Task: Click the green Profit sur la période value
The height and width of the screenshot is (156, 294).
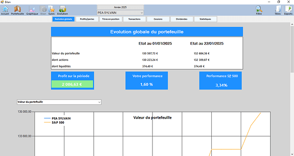Action: (x=72, y=84)
